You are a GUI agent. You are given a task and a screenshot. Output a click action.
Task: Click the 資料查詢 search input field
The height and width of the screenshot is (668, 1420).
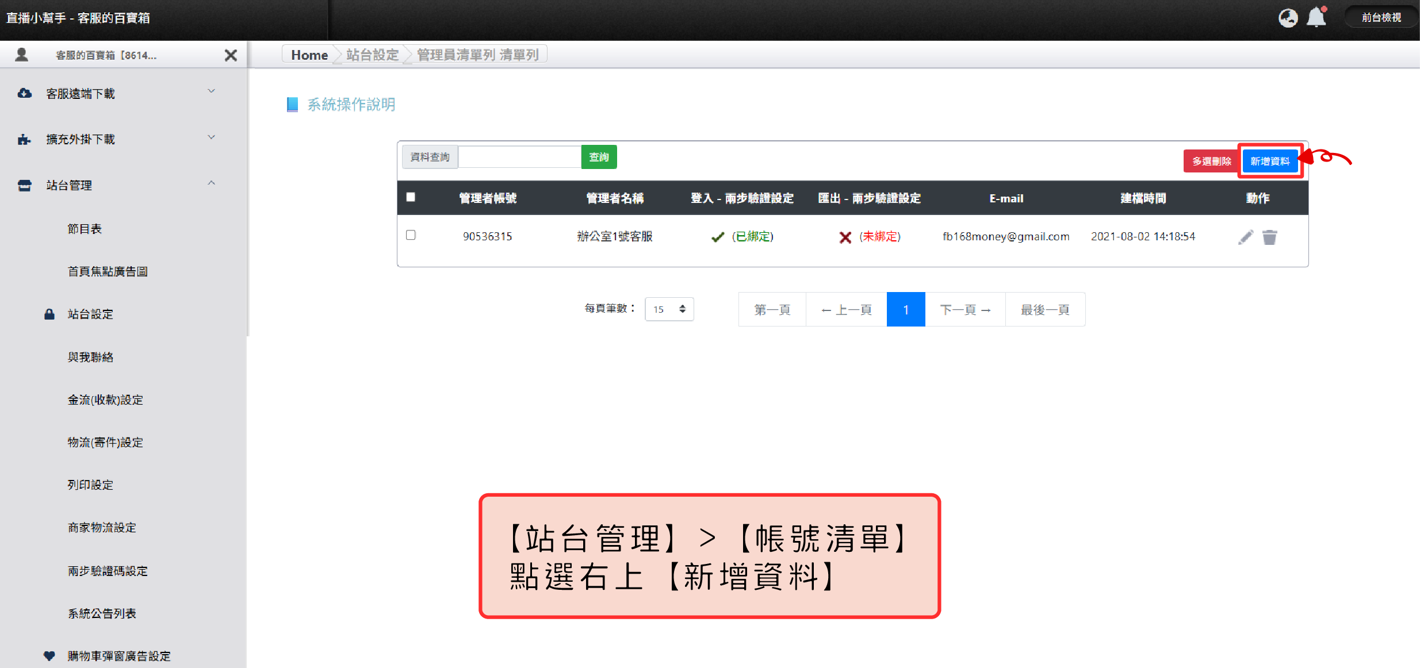pyautogui.click(x=519, y=157)
